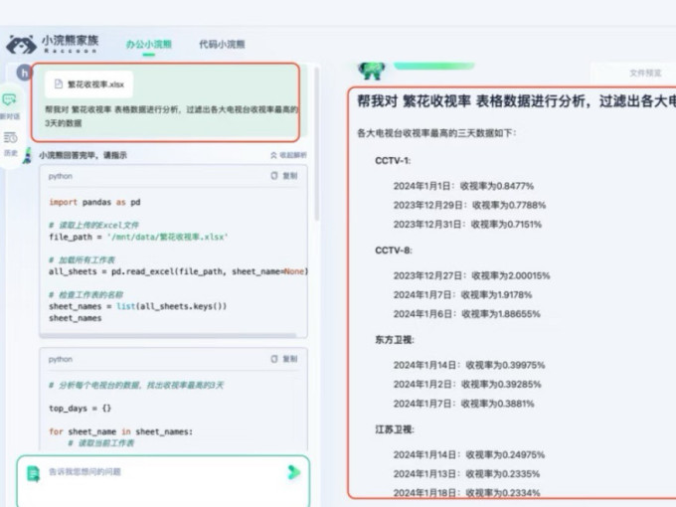Image resolution: width=676 pixels, height=507 pixels.
Task: Click the "小浣熊回答完毕，请指示" status text
Action: click(83, 155)
